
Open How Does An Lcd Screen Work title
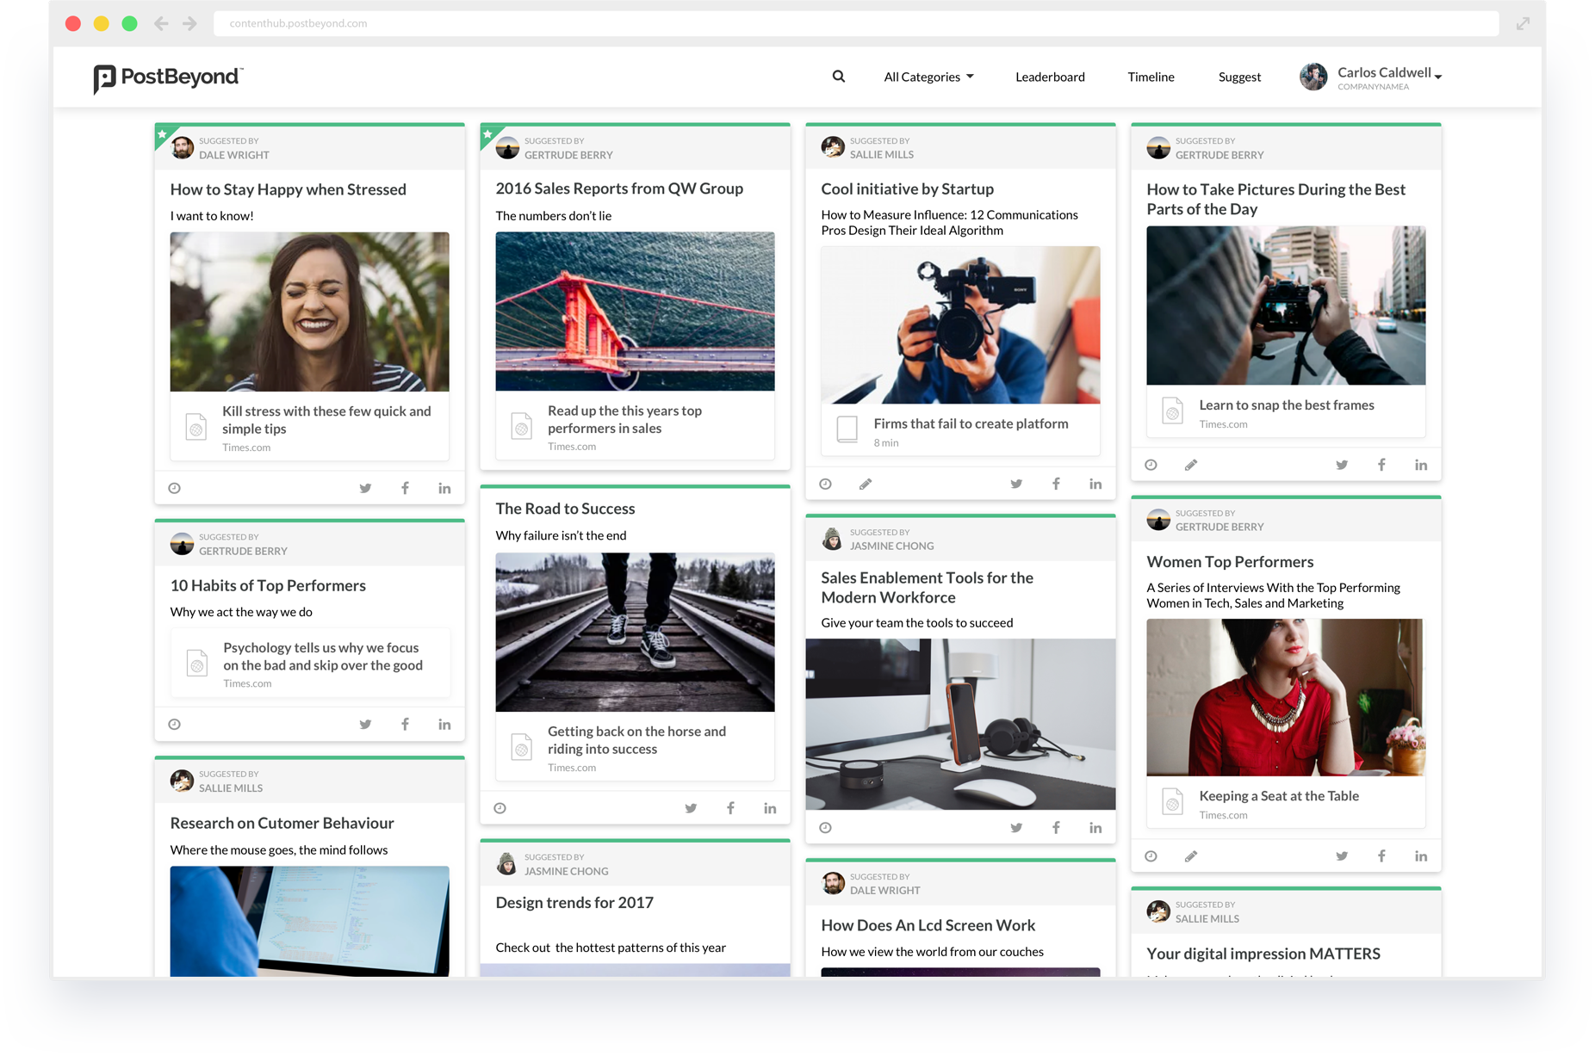click(x=928, y=925)
